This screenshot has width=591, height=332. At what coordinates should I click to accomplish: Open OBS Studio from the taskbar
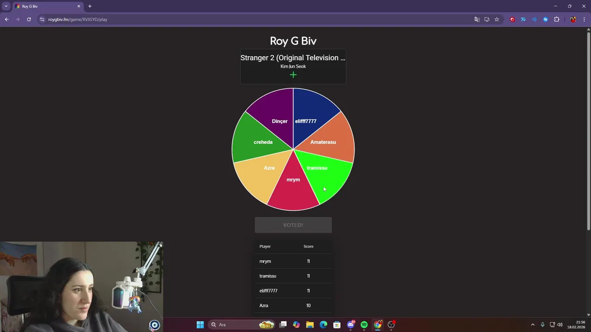pyautogui.click(x=391, y=325)
